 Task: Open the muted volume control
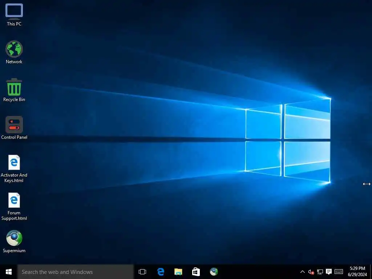coord(311,272)
